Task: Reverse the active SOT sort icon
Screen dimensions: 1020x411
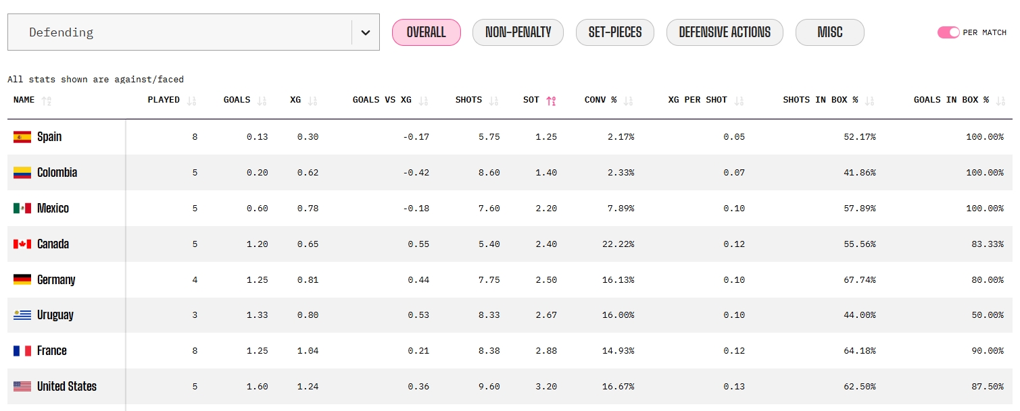Action: pos(551,101)
